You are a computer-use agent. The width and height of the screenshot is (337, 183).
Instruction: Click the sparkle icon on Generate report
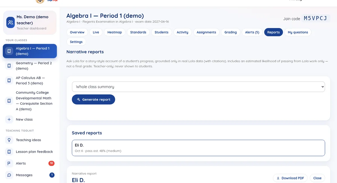click(x=79, y=100)
